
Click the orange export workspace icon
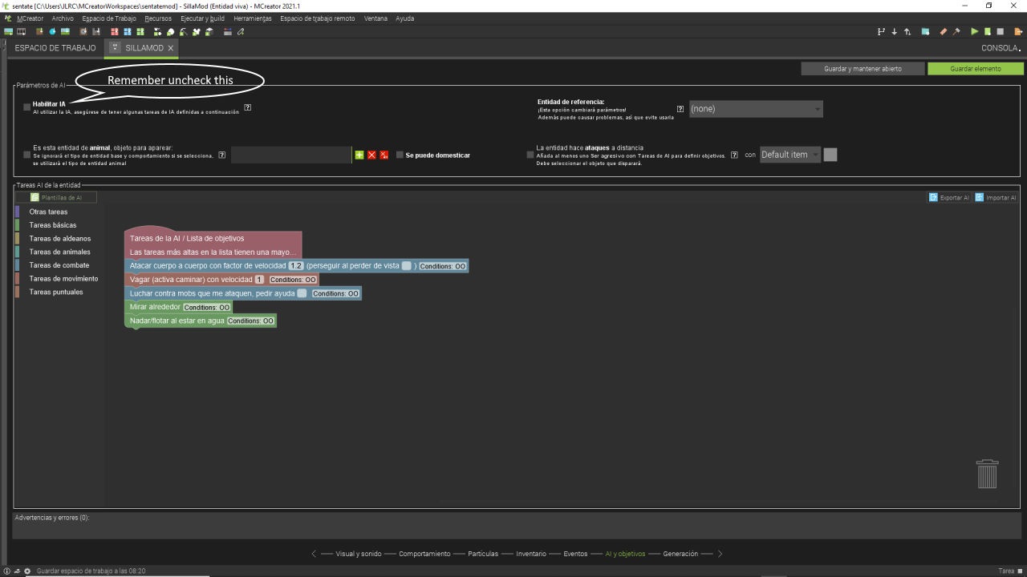click(1018, 31)
